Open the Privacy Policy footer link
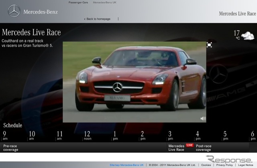Image resolution: width=257 pixels, height=168 pixels. (x=224, y=165)
